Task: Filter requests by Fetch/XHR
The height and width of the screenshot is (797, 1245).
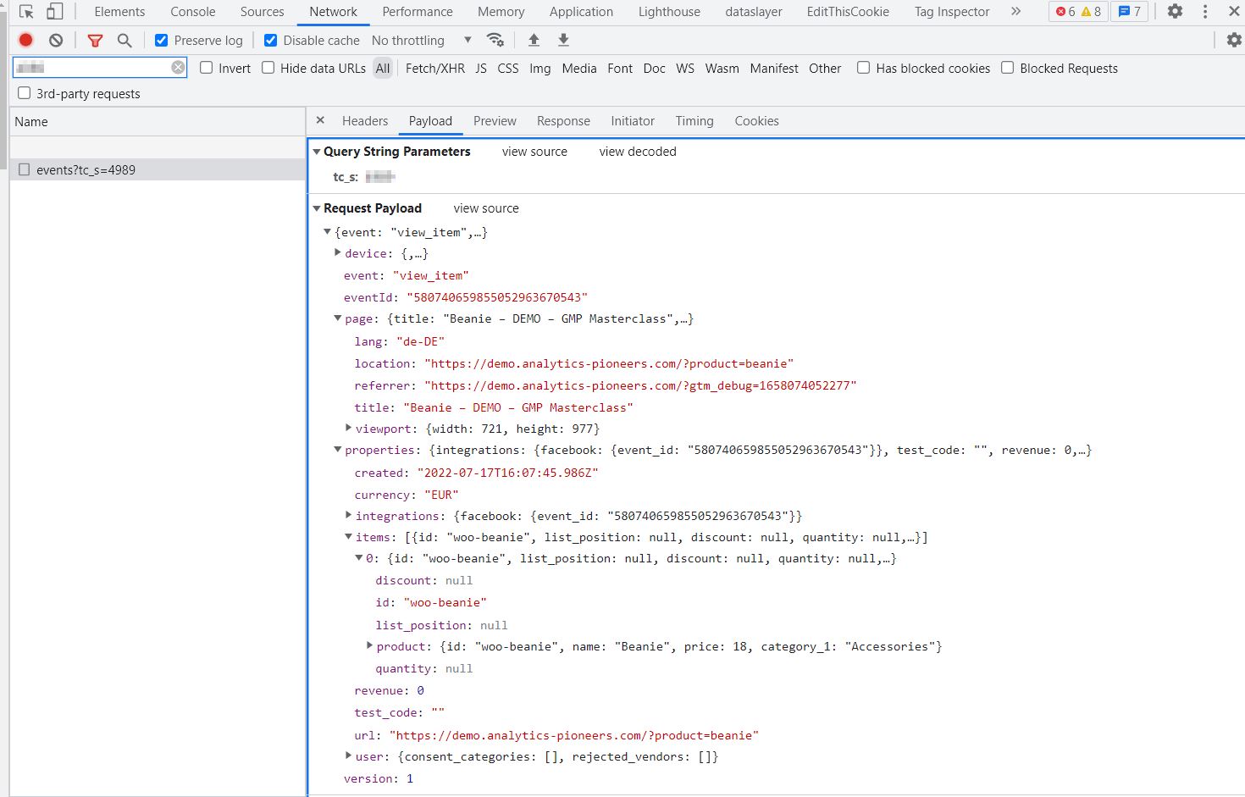Action: (x=435, y=69)
